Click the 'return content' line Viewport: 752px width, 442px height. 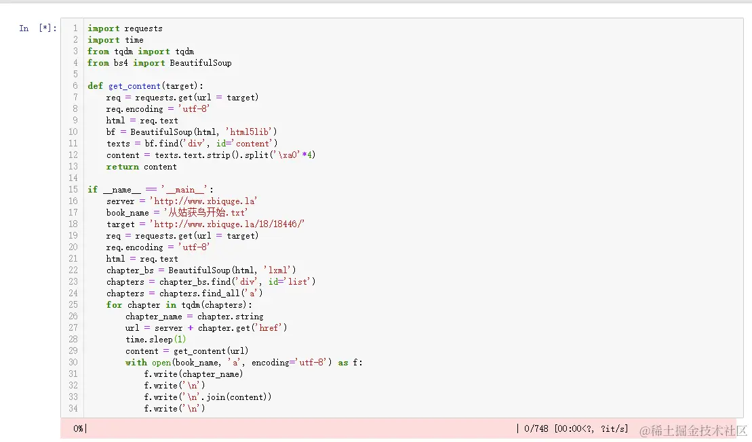click(142, 166)
